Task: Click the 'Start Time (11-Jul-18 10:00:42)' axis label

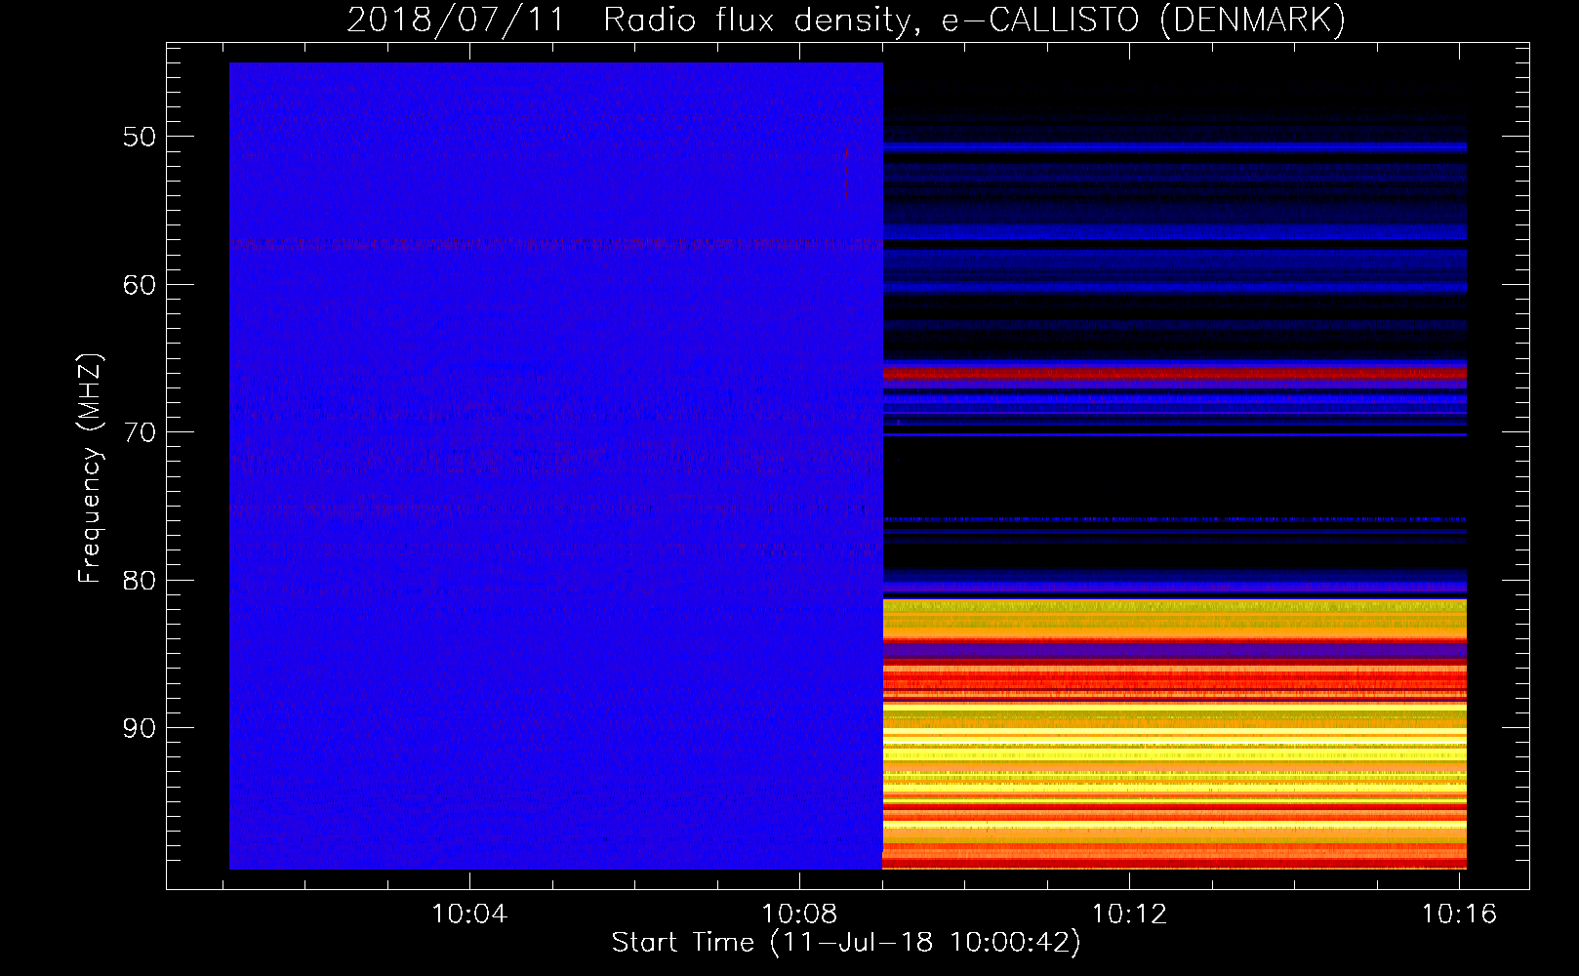Action: (846, 943)
